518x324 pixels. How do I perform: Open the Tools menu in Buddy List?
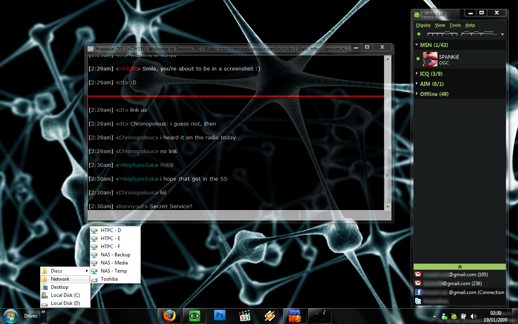(x=455, y=25)
